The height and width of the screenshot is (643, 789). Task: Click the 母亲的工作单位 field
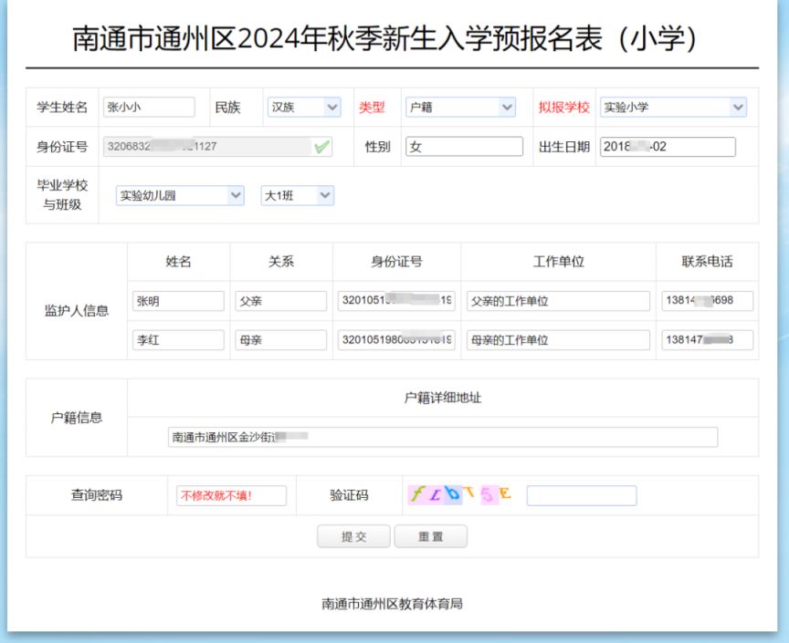[x=558, y=340]
